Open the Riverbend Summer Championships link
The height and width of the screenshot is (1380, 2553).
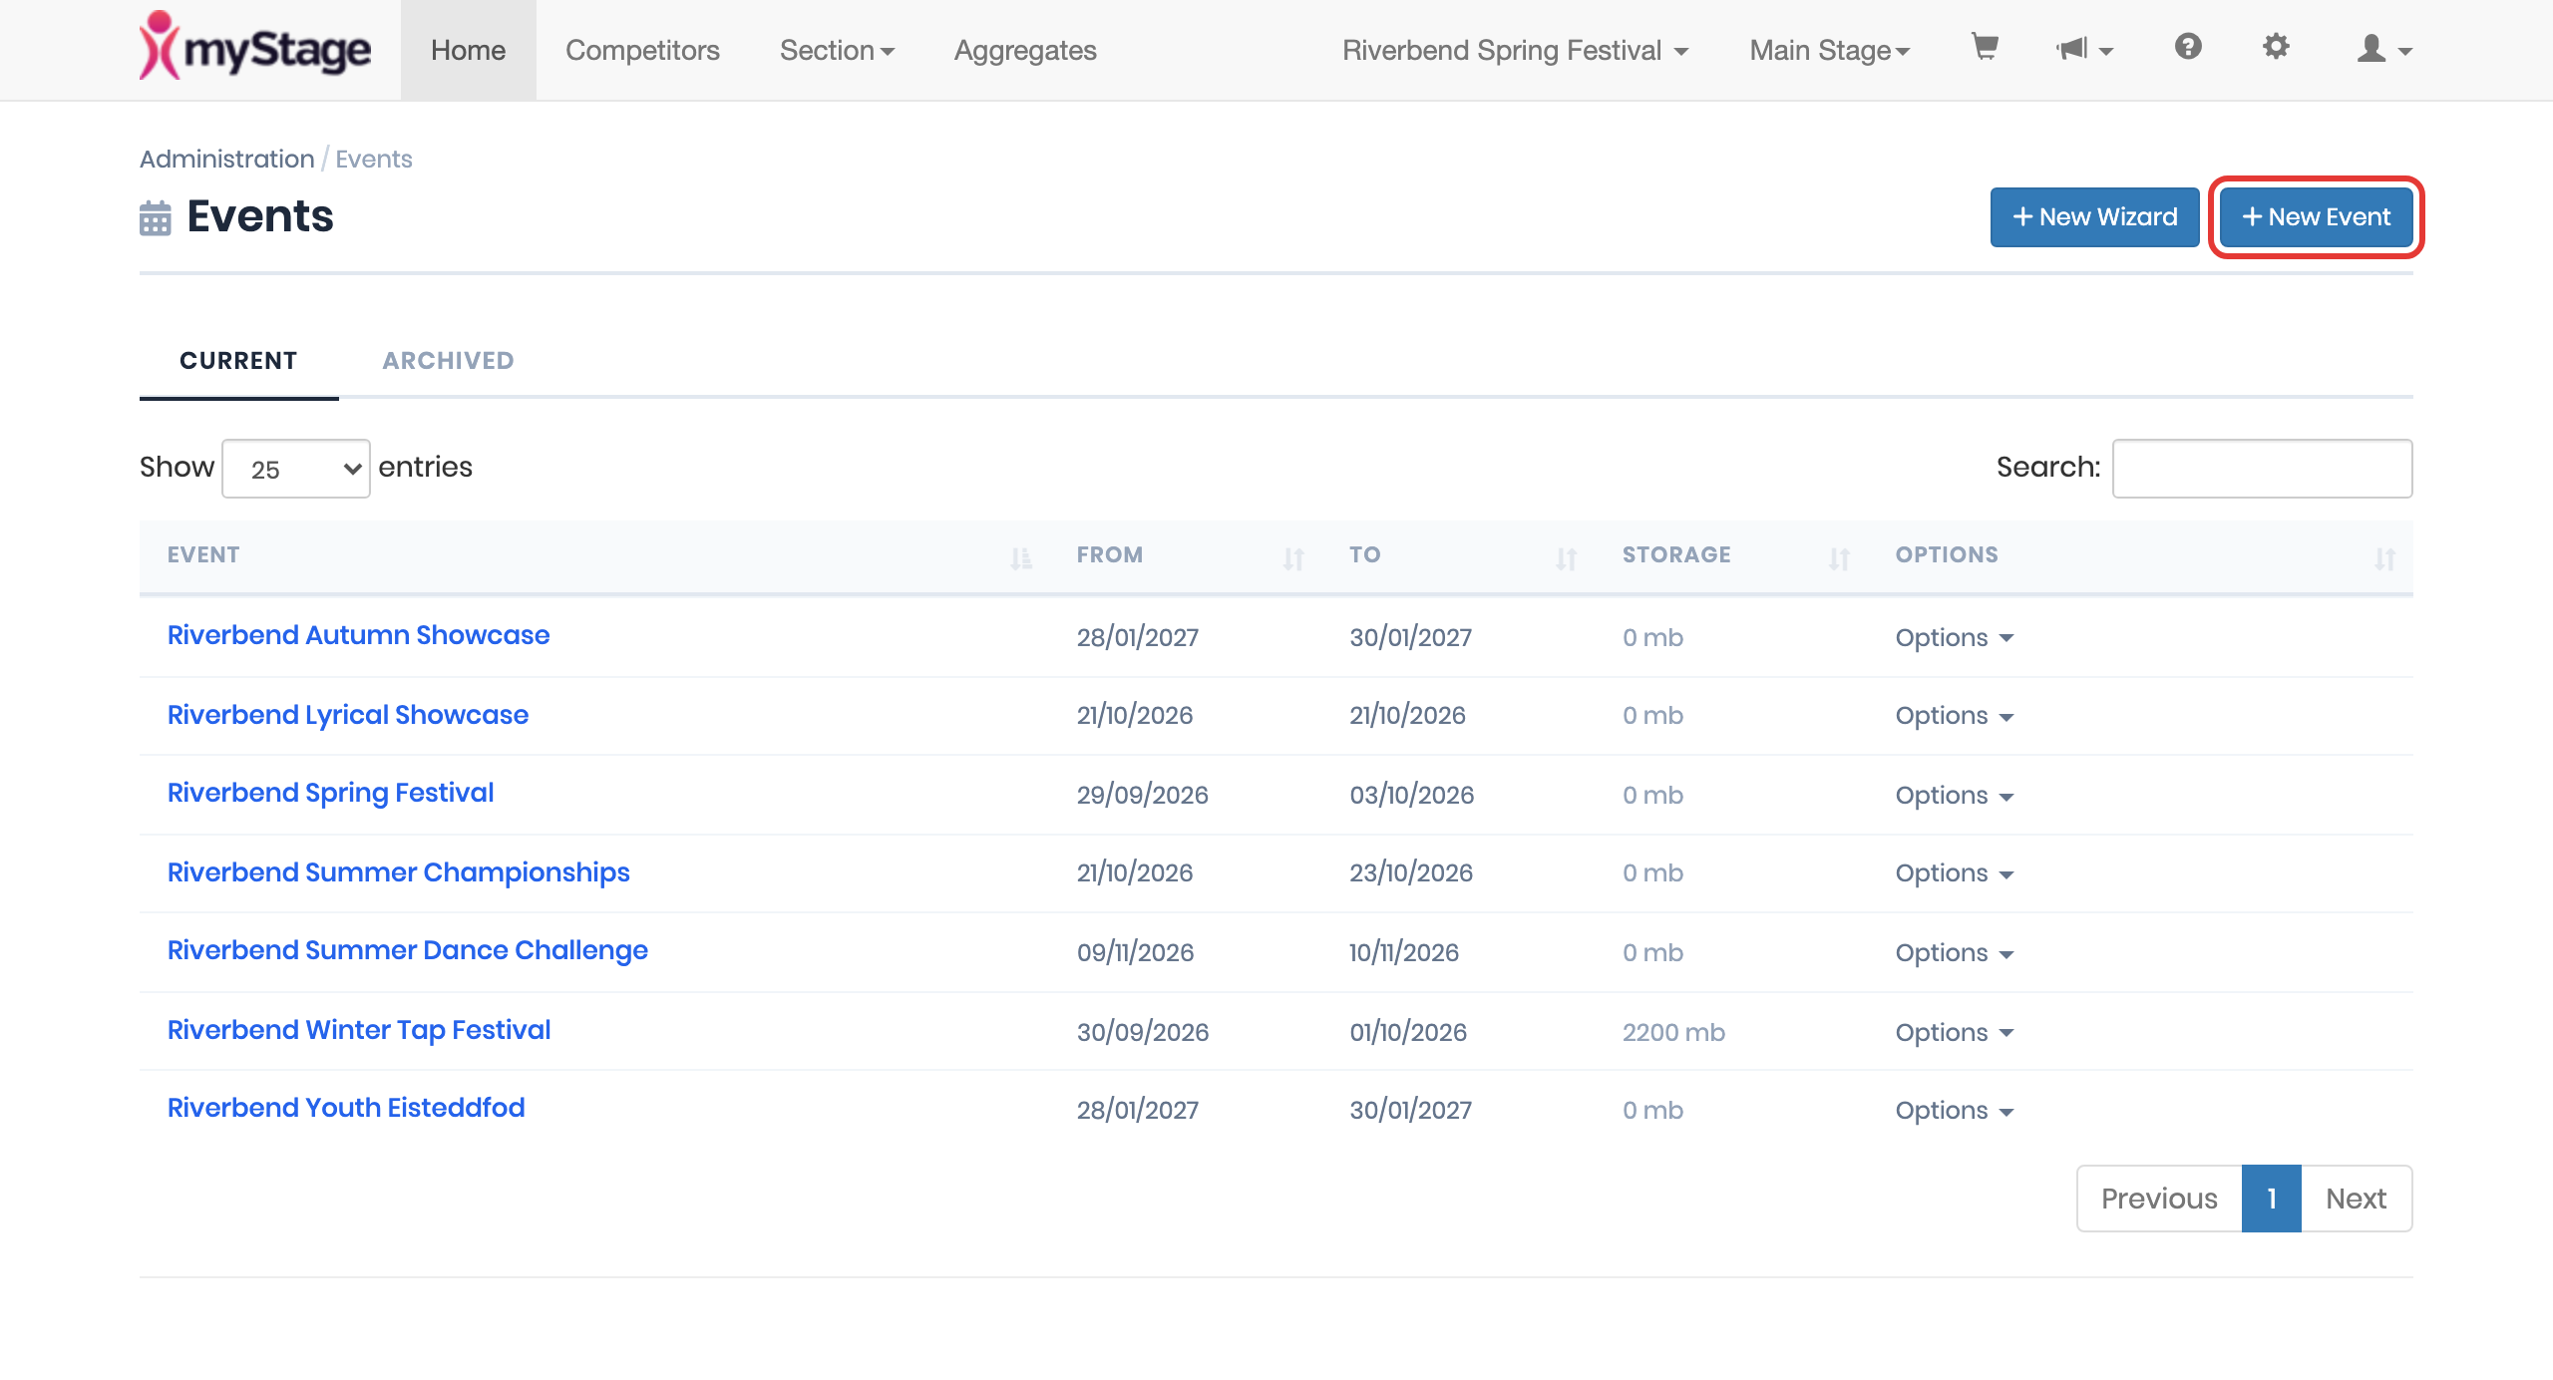point(399,872)
